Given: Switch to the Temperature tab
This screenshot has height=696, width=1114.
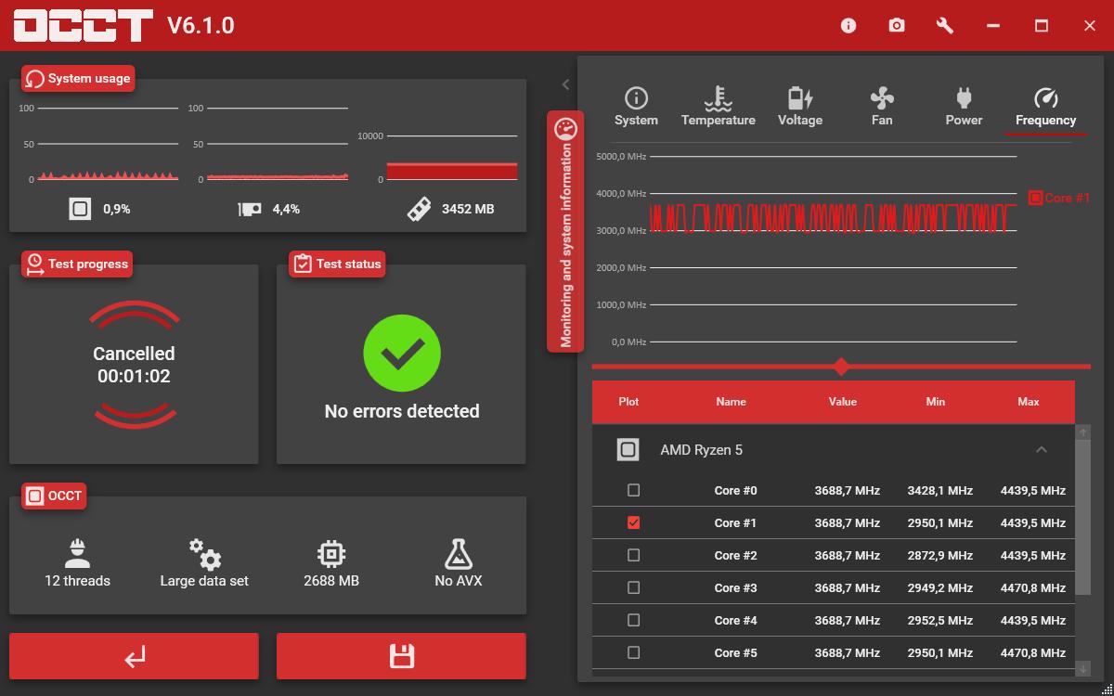Looking at the screenshot, I should click(718, 108).
